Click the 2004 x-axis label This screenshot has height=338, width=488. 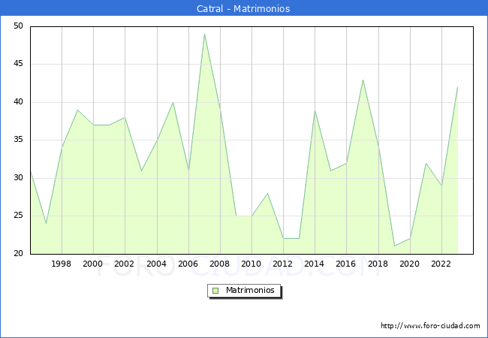coord(157,264)
